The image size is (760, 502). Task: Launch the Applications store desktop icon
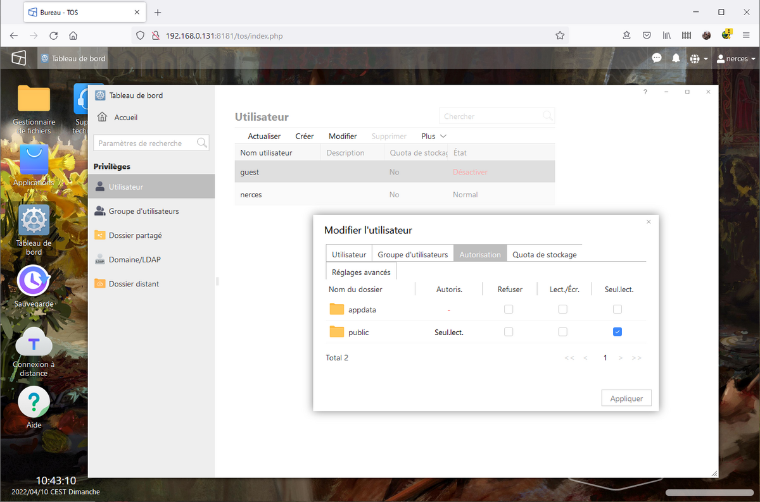point(34,159)
